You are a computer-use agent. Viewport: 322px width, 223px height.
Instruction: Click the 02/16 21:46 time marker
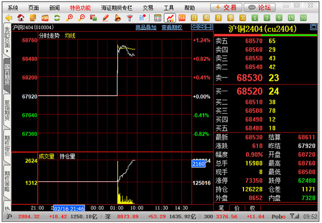[69, 209]
